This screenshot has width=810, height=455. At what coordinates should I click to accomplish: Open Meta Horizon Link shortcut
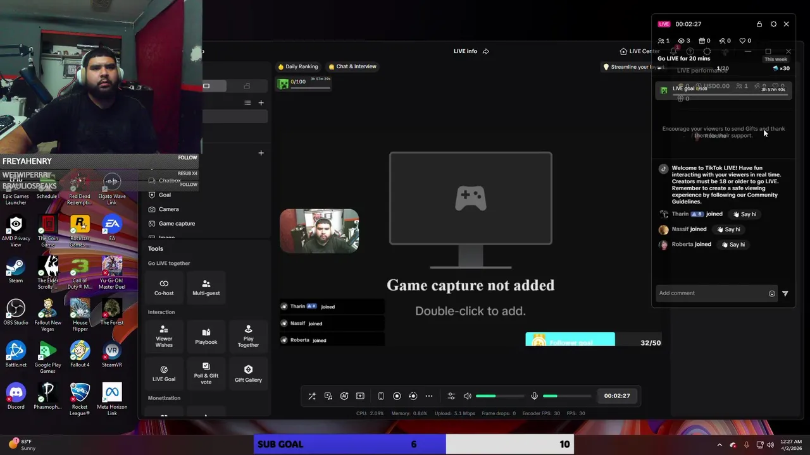tap(112, 399)
